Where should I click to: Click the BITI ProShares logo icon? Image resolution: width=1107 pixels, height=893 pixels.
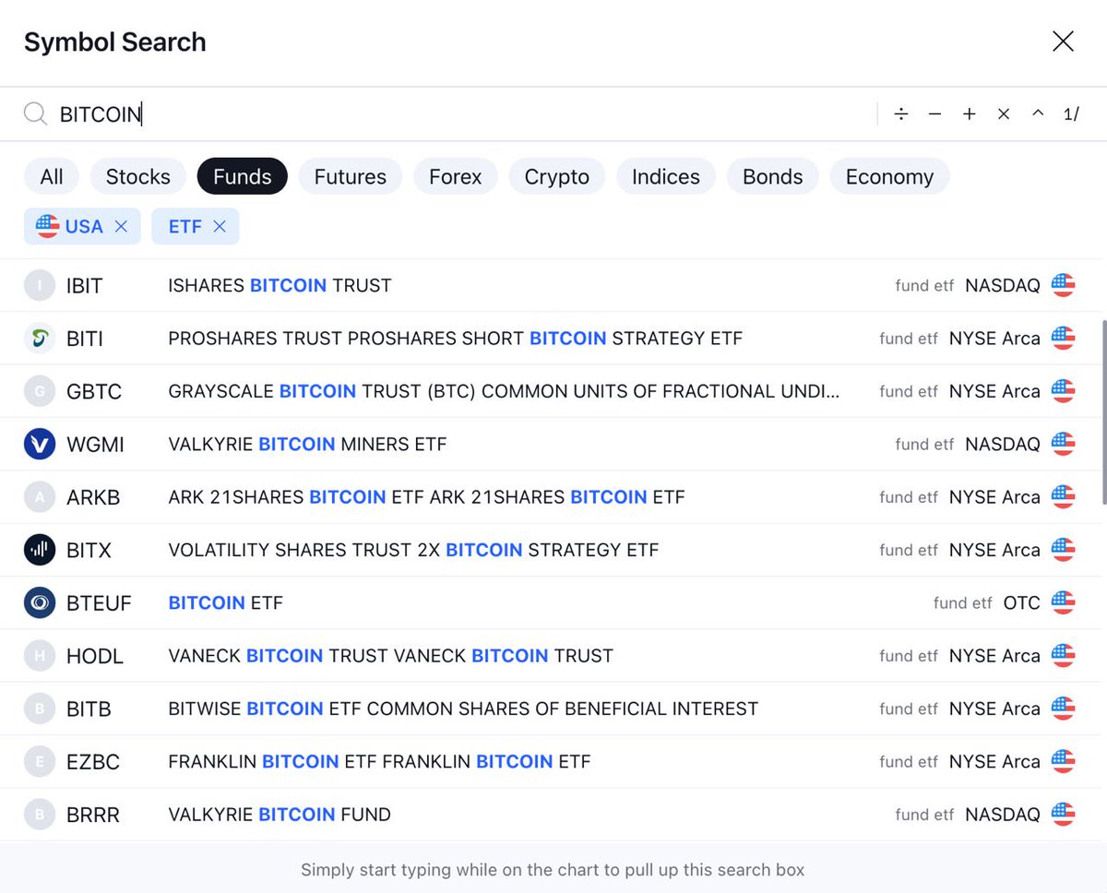click(40, 339)
